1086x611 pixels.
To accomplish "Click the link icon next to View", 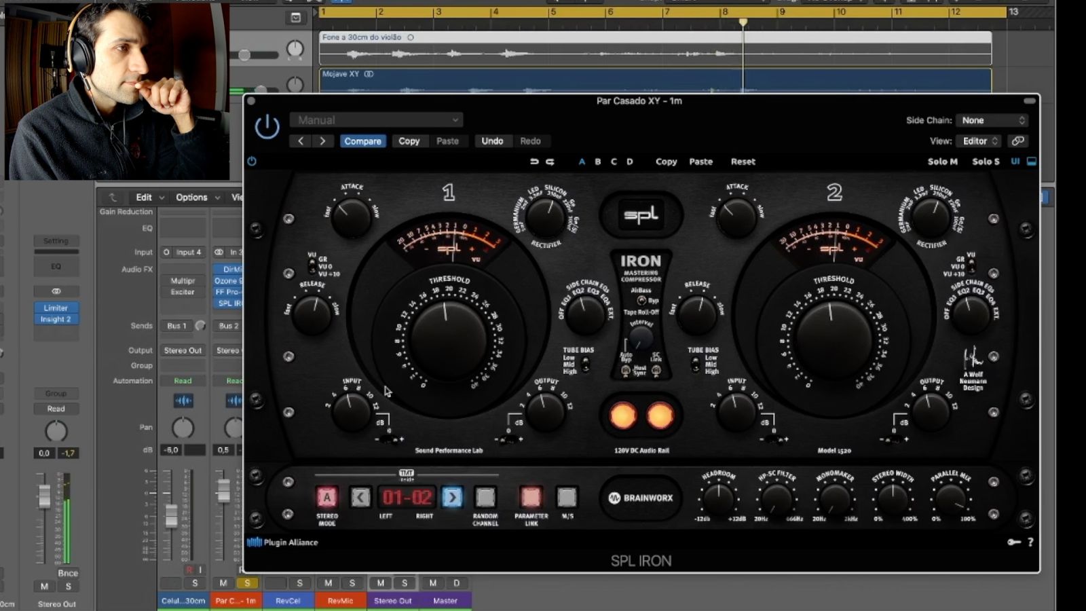I will tap(1017, 141).
